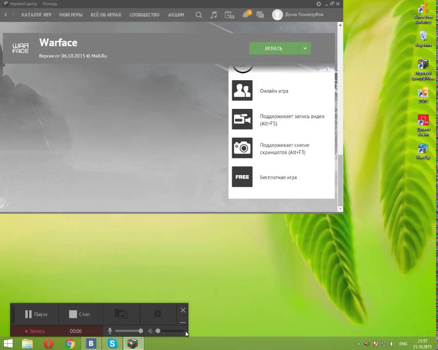The image size is (438, 350).
Task: Open search in the game center toolbar
Action: pos(199,15)
